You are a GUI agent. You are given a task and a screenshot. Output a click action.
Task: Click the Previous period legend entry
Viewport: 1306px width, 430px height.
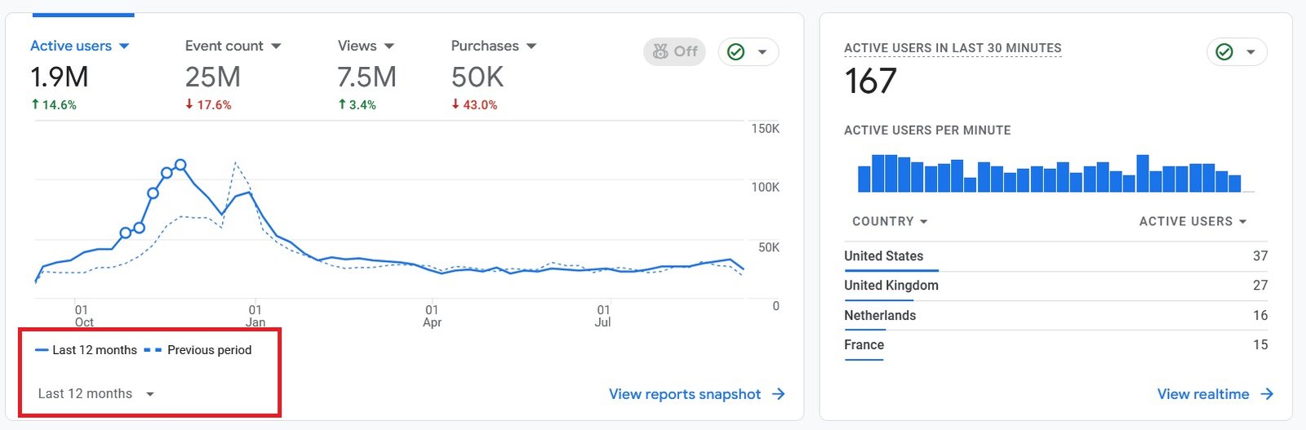point(198,350)
